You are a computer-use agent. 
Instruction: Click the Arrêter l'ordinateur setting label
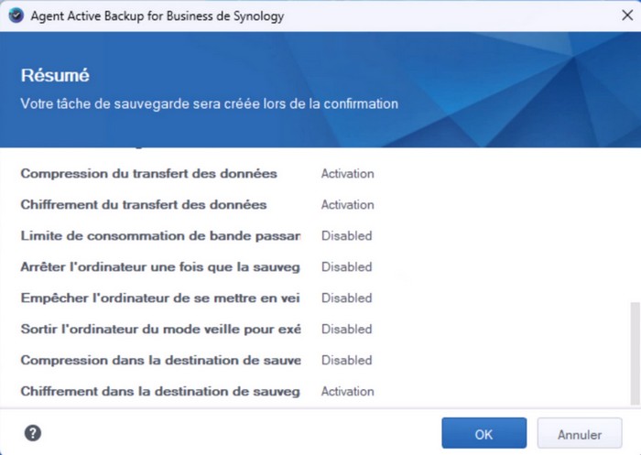(160, 267)
